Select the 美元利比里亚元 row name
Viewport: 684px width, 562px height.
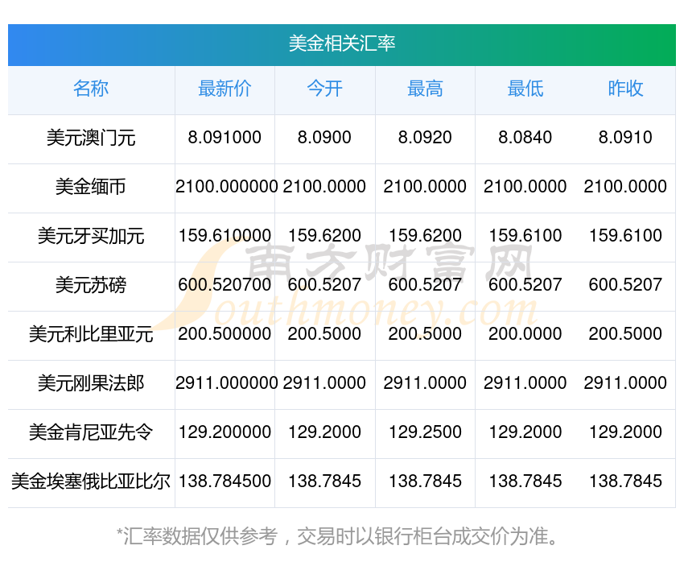[x=91, y=334]
